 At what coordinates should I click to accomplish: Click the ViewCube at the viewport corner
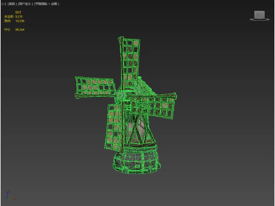[260, 15]
